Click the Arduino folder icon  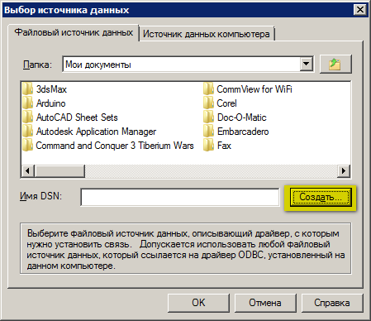coord(27,103)
